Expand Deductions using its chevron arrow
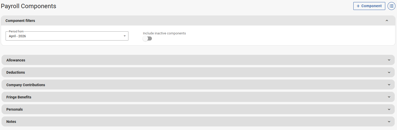 [389, 72]
